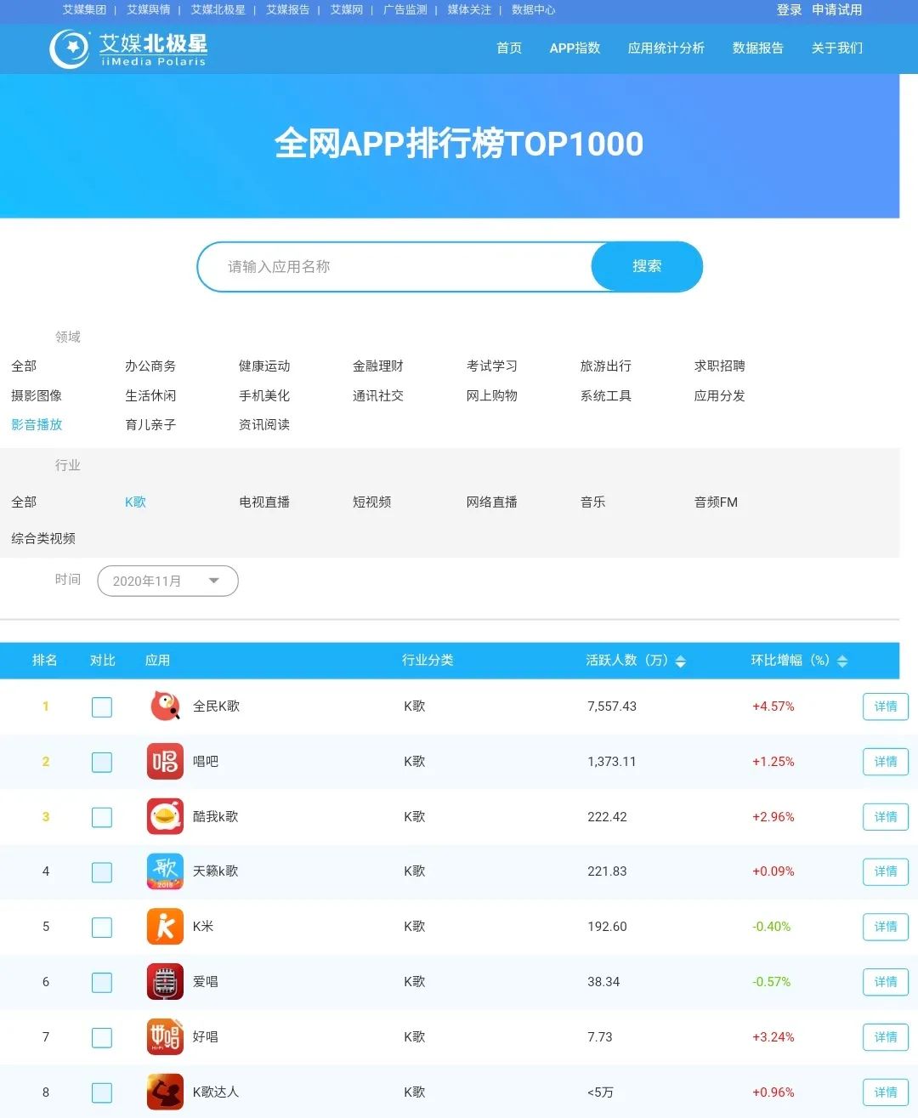
Task: Select the 音乐 industry filter
Action: pos(593,502)
